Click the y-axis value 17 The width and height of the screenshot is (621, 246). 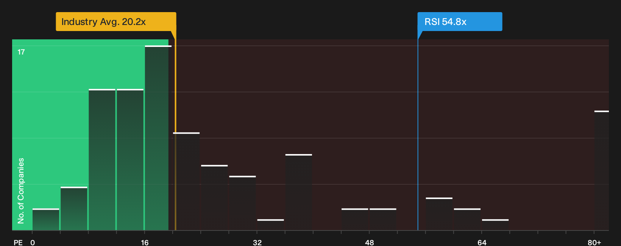[21, 52]
